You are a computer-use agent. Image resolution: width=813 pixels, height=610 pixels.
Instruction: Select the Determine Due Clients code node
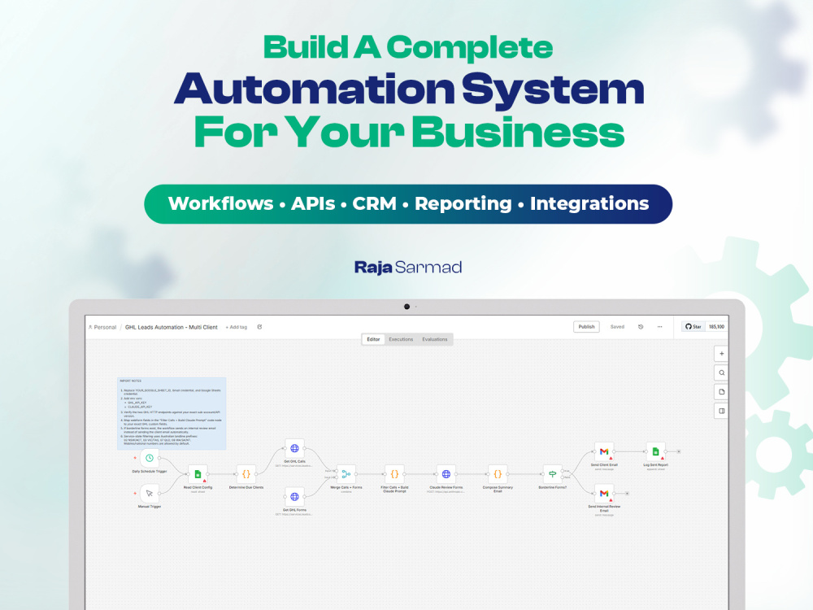point(246,474)
